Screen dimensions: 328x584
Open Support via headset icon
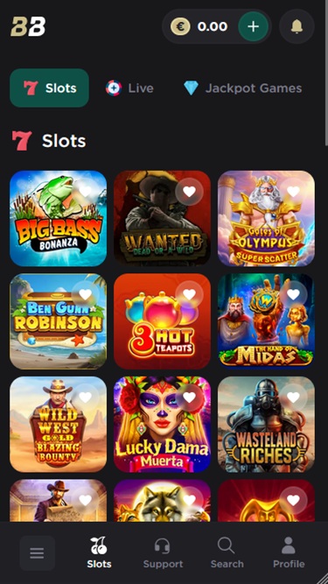pyautogui.click(x=163, y=553)
